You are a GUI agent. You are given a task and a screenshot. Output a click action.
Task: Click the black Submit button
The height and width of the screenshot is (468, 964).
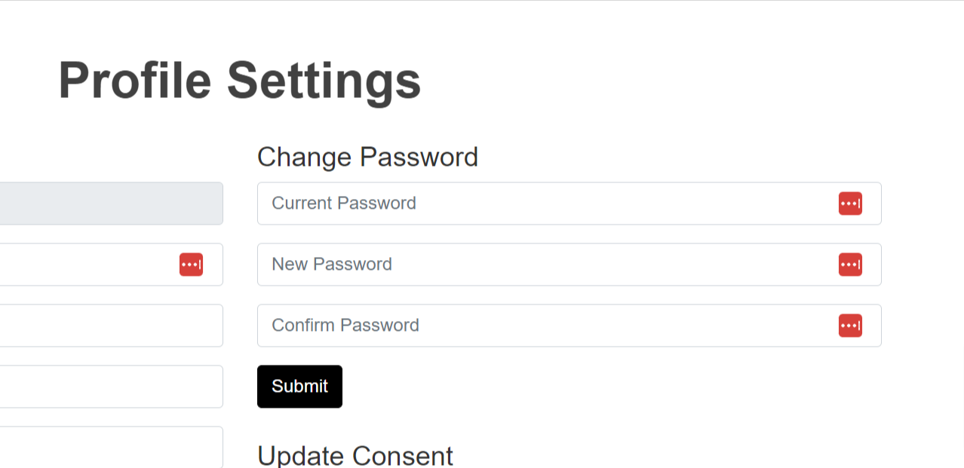(299, 387)
